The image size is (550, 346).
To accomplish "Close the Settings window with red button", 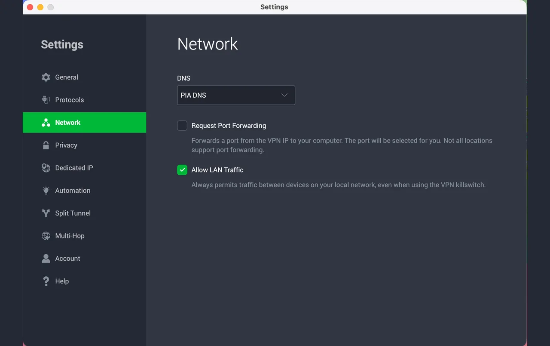I will click(x=30, y=7).
